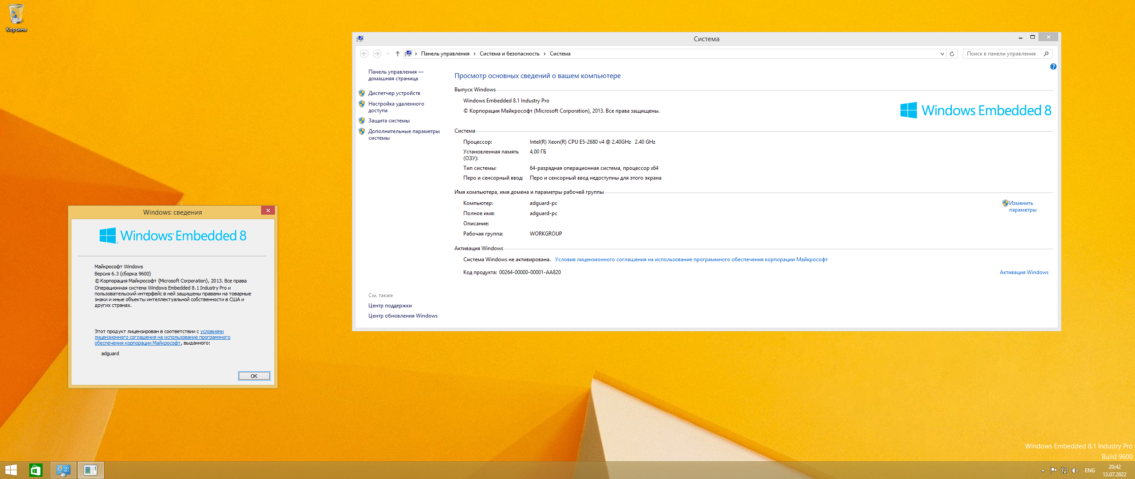Open the address bar history dropdown
1135x479 pixels.
pos(942,54)
